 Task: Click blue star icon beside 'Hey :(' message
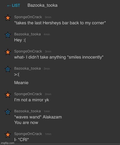[x=8, y=35]
